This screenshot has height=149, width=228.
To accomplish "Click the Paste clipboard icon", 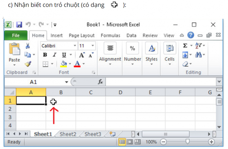I will point(14,49).
